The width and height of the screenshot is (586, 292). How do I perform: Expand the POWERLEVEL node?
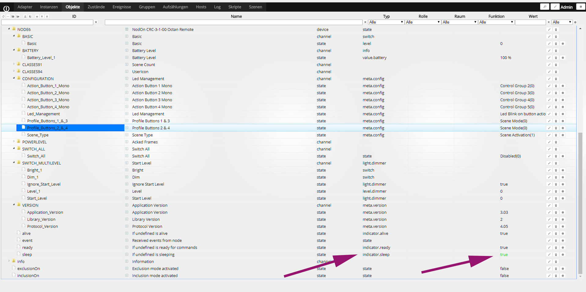(14, 142)
